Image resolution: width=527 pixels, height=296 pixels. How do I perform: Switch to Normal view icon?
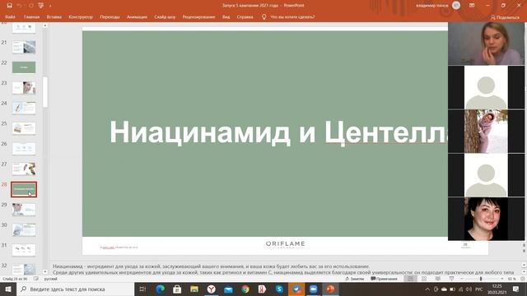coord(410,279)
